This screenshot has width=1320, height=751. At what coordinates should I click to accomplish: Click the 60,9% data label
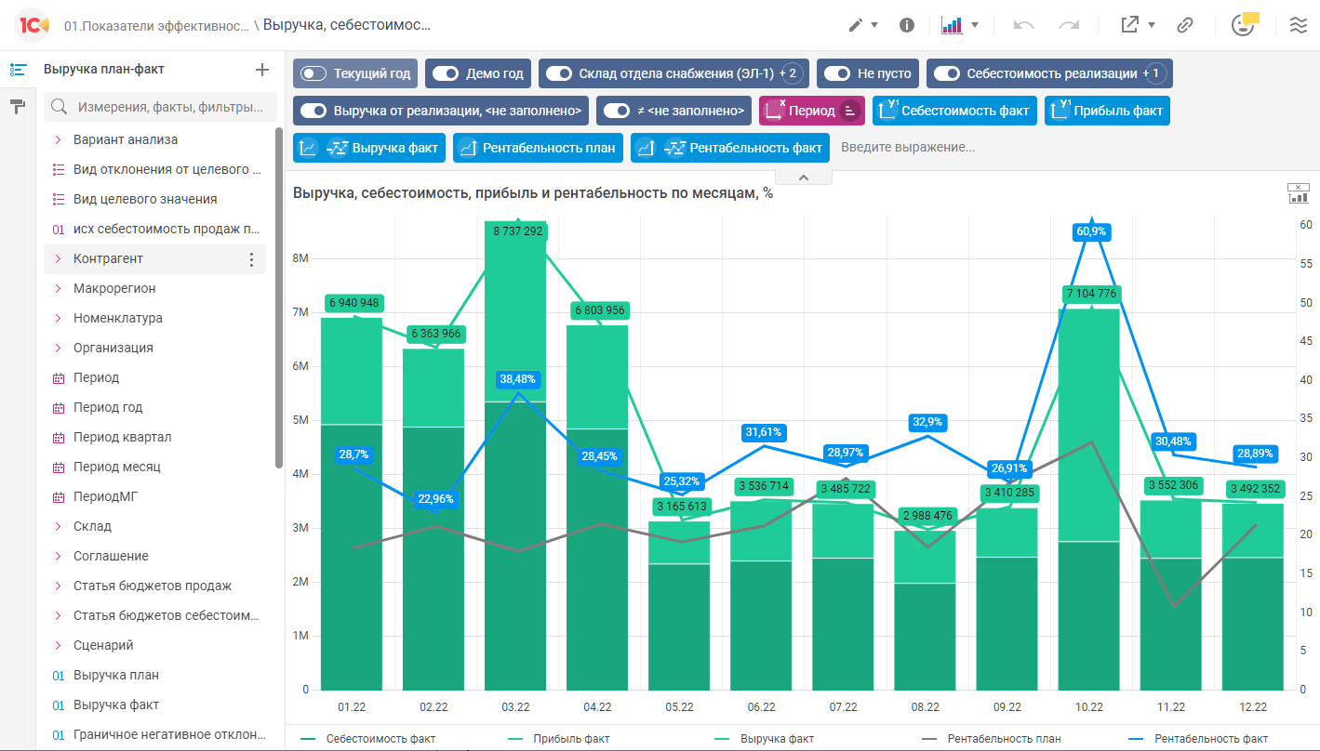[x=1091, y=231]
